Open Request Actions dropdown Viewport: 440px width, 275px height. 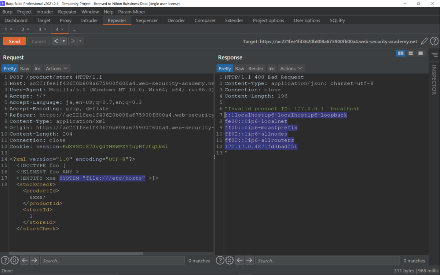[57, 69]
